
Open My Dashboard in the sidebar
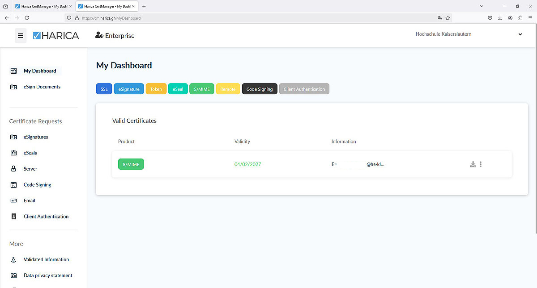(40, 71)
